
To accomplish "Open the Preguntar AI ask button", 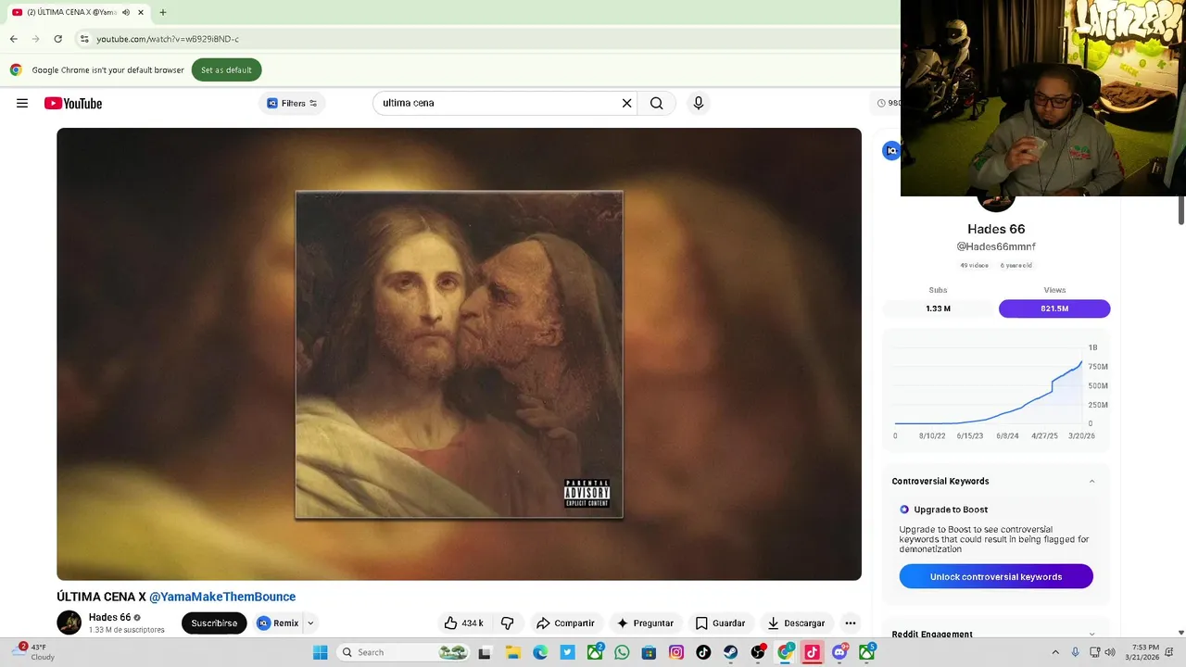I will click(x=645, y=623).
